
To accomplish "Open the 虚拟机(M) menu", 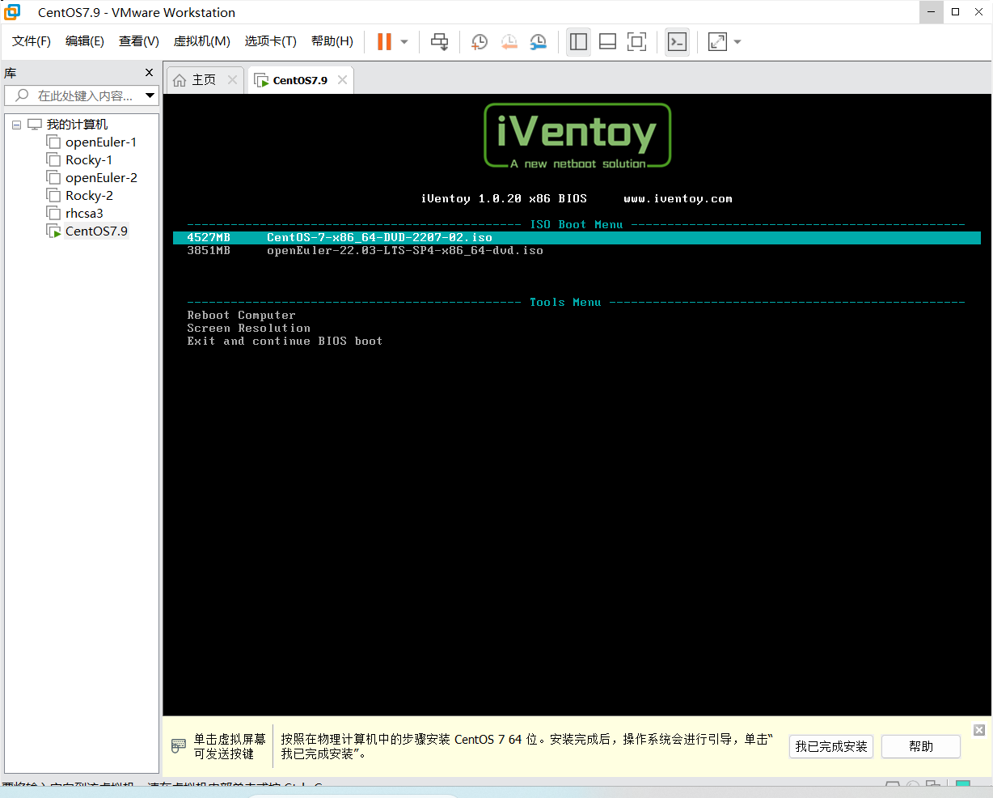I will pos(202,41).
